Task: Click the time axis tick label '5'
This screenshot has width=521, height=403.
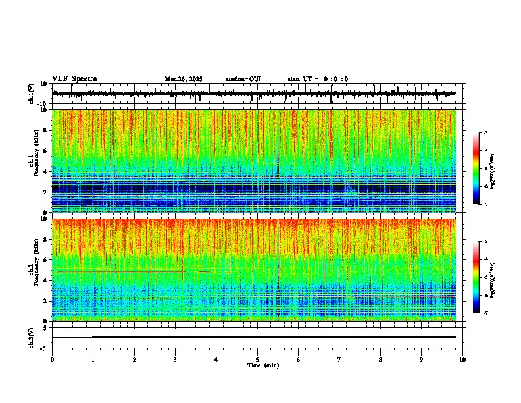Action: (x=257, y=360)
